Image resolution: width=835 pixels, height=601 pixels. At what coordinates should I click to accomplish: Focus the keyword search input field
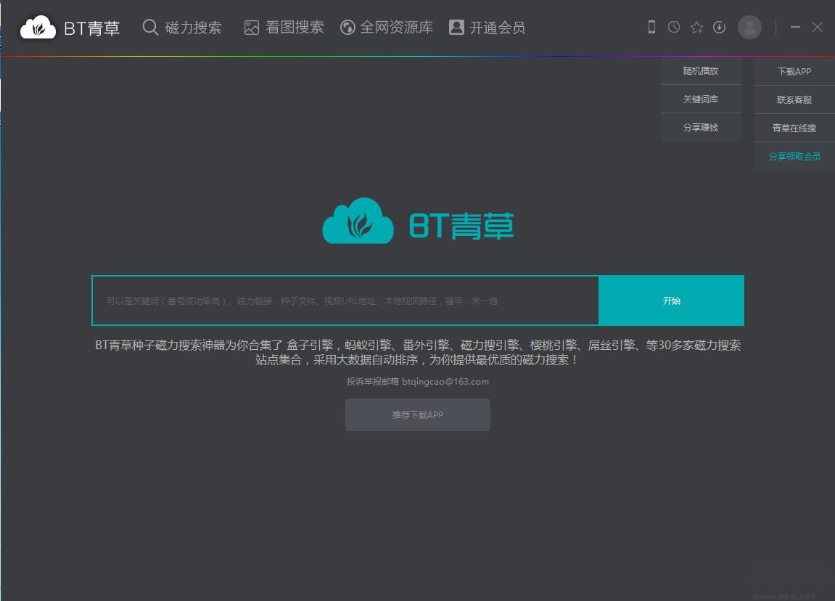pyautogui.click(x=345, y=300)
